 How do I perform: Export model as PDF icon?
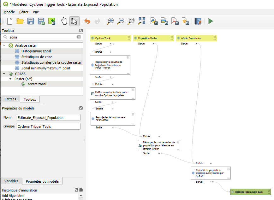(175, 21)
